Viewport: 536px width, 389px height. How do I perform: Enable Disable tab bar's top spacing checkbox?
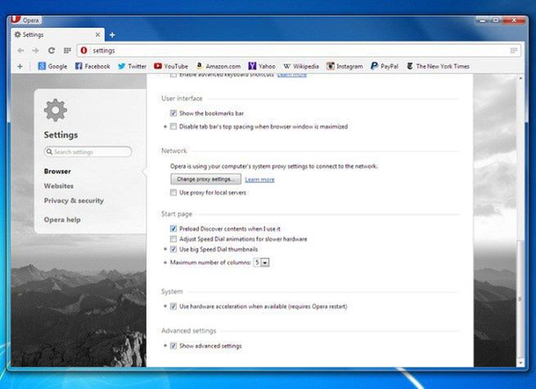click(x=173, y=127)
